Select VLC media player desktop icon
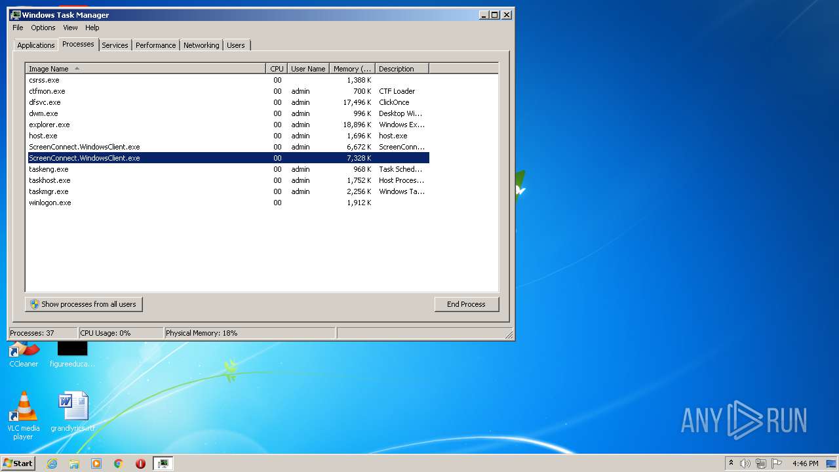The width and height of the screenshot is (839, 472). [23, 416]
